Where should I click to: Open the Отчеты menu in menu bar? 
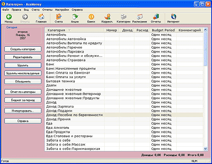(47, 10)
